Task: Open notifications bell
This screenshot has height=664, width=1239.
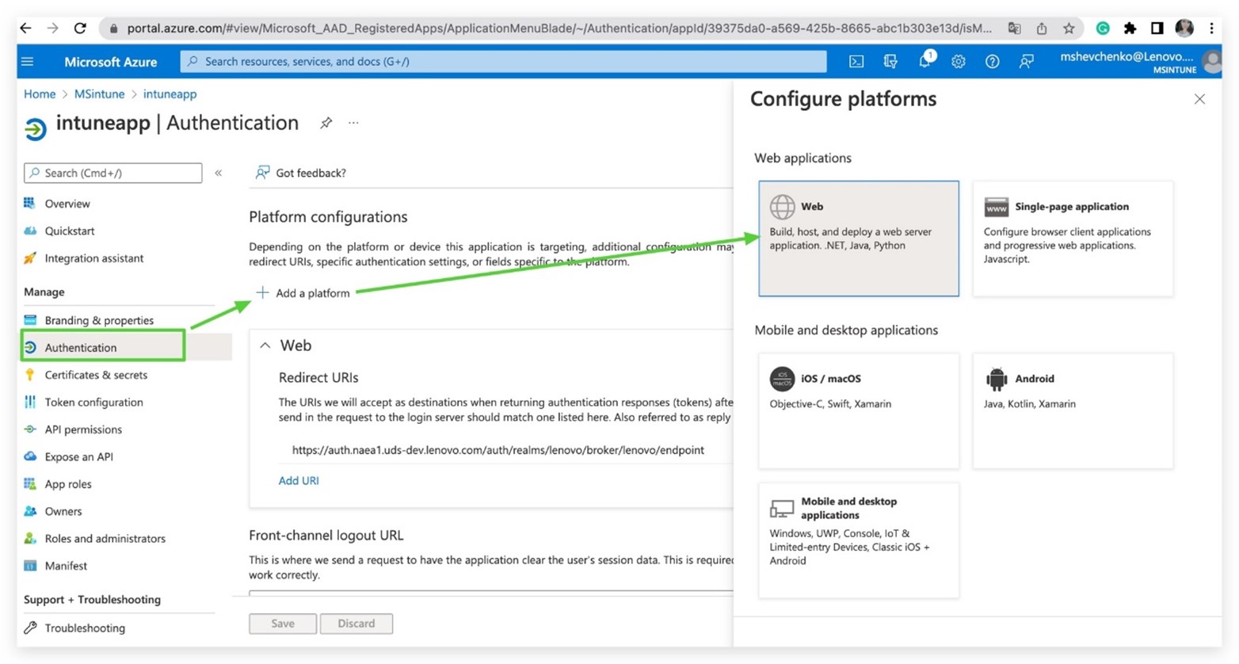Action: click(x=924, y=61)
